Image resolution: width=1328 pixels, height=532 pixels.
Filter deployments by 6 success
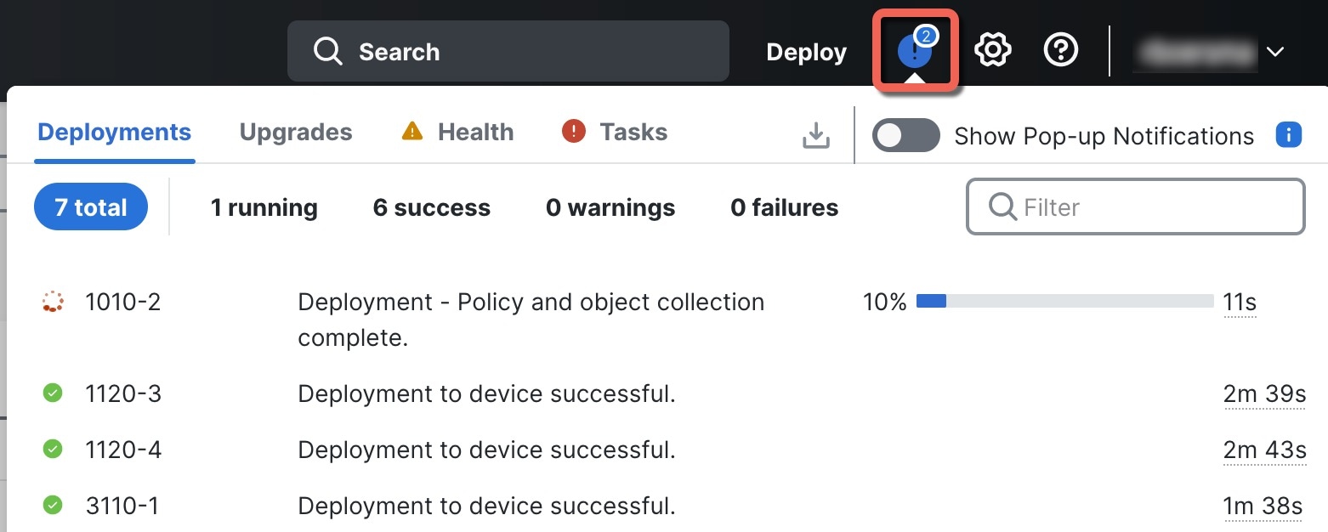point(431,207)
